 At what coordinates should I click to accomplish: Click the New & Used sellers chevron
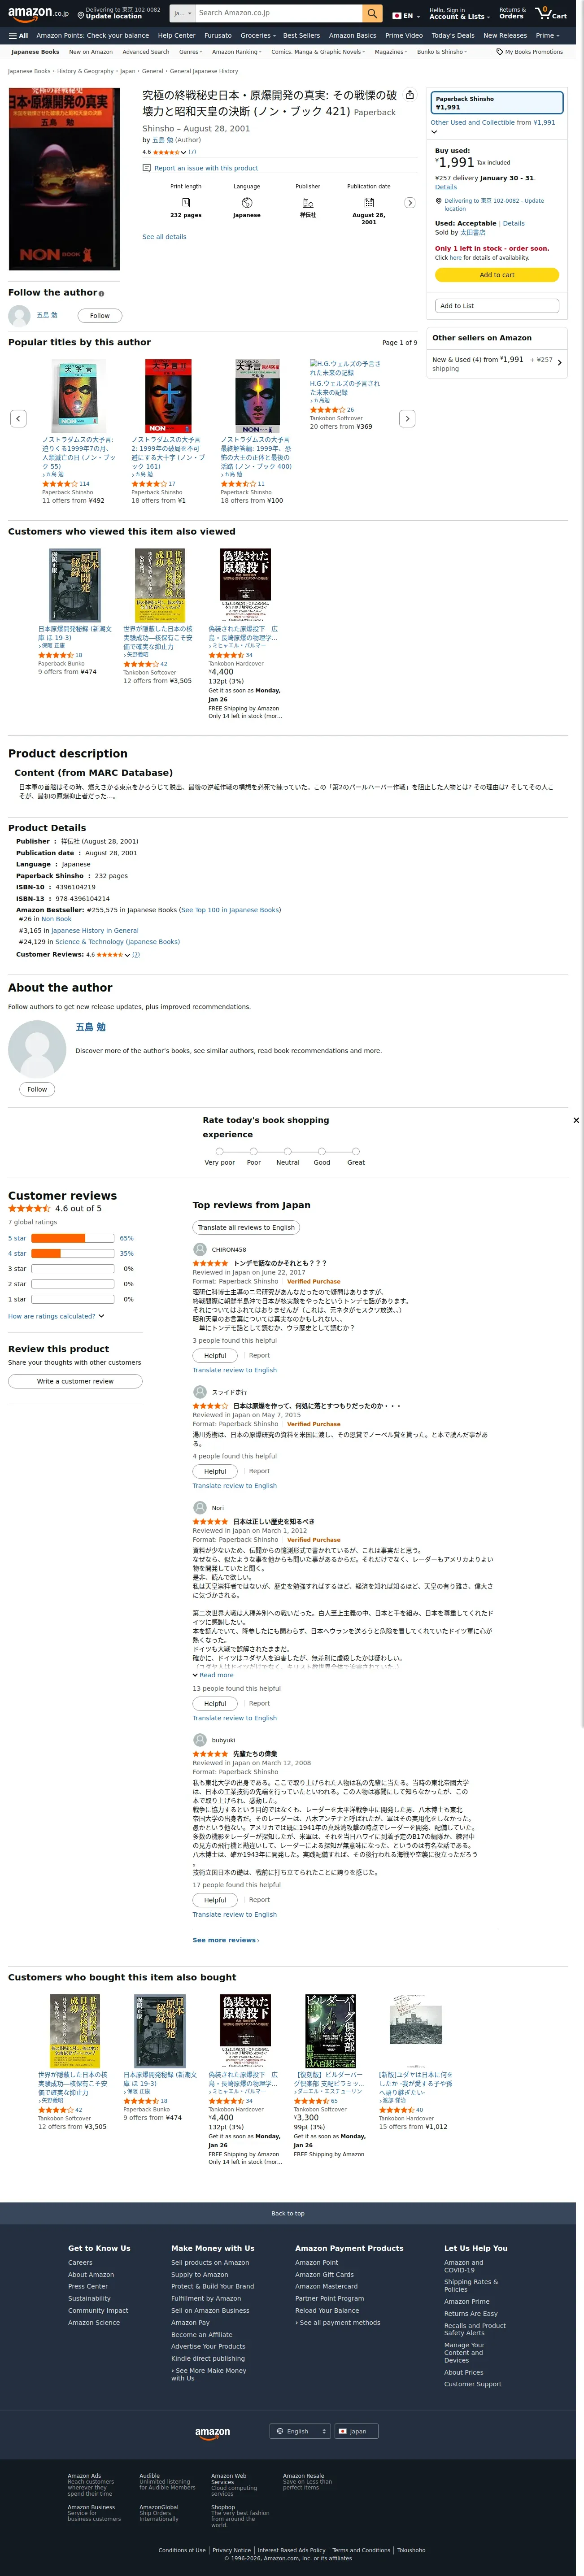tap(559, 362)
